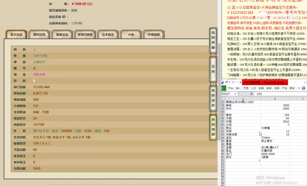Click the 返回顶部 side button

click(x=213, y=127)
